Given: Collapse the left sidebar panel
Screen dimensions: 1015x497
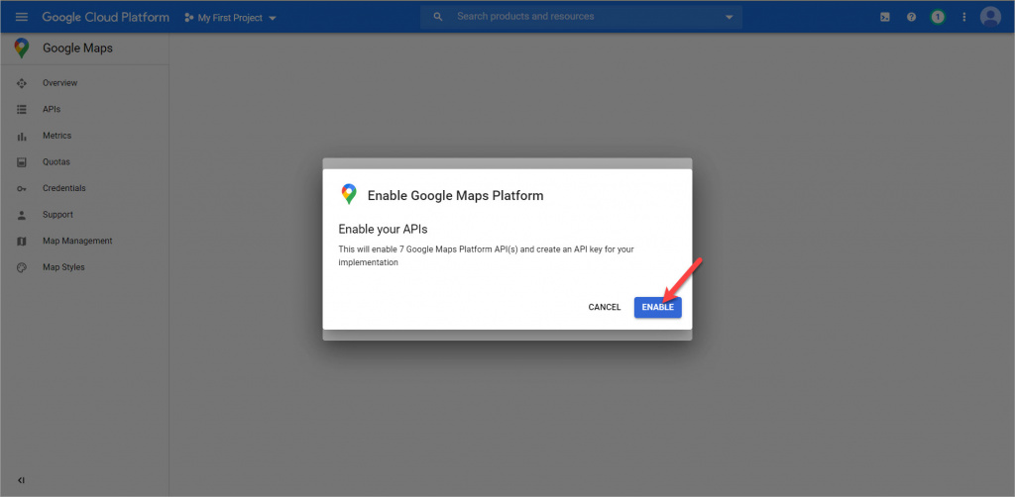Looking at the screenshot, I should tap(21, 480).
